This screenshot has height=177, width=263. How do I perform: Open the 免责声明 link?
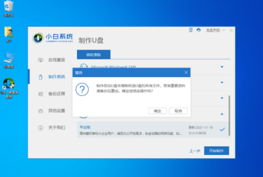(x=213, y=30)
